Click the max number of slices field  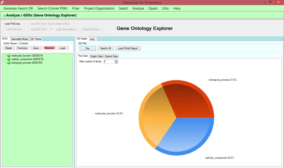(x=109, y=62)
